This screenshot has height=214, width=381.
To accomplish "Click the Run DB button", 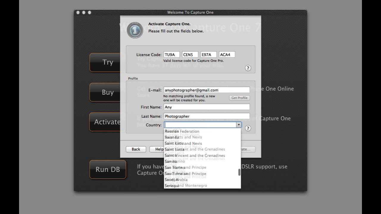I will (x=108, y=169).
